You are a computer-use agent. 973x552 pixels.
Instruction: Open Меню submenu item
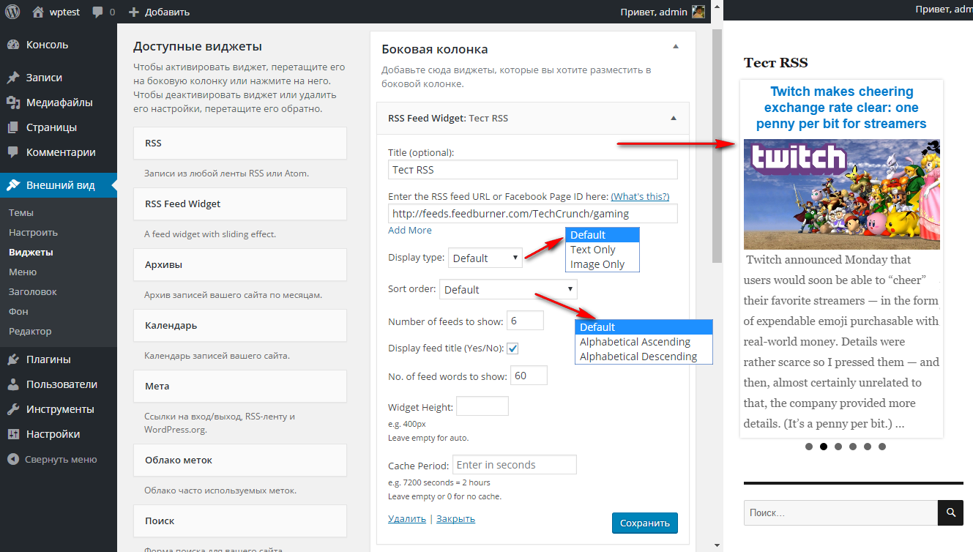pos(23,272)
